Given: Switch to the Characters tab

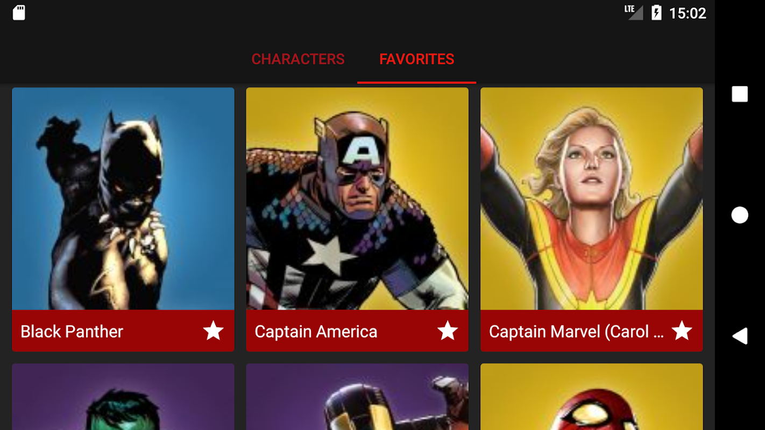Looking at the screenshot, I should (x=298, y=59).
